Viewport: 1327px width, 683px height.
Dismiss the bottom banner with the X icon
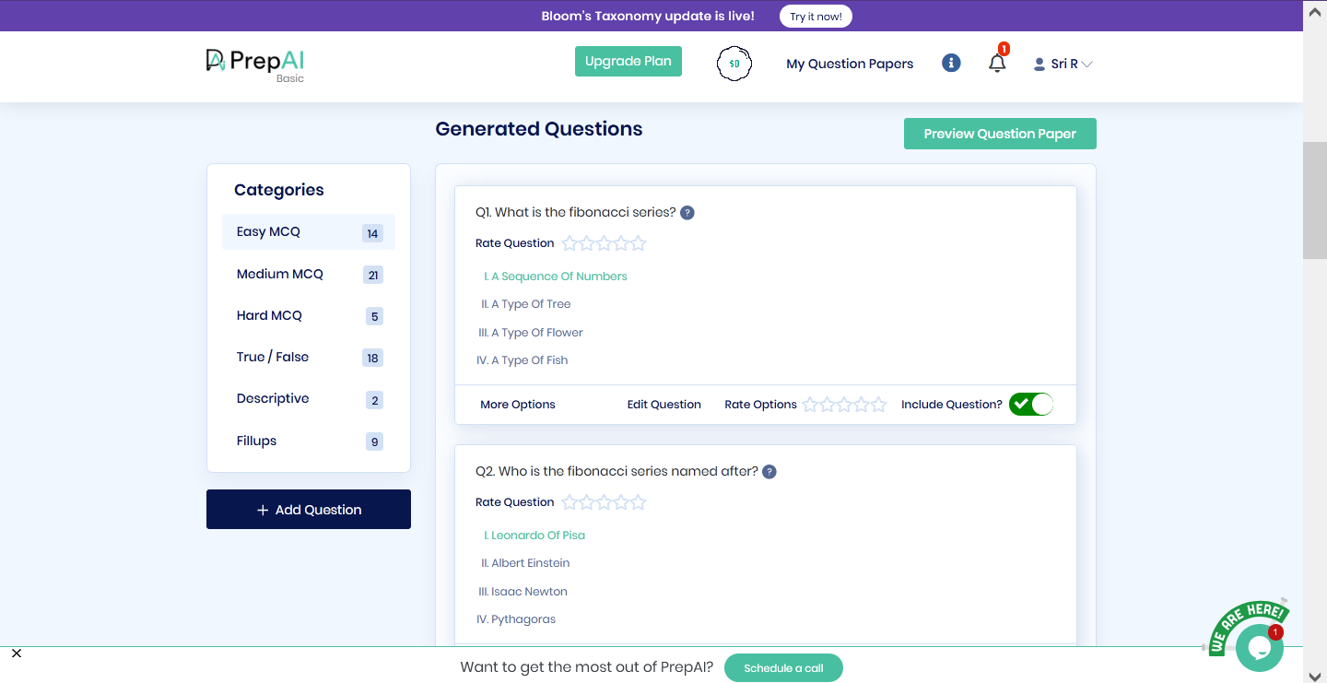point(16,653)
